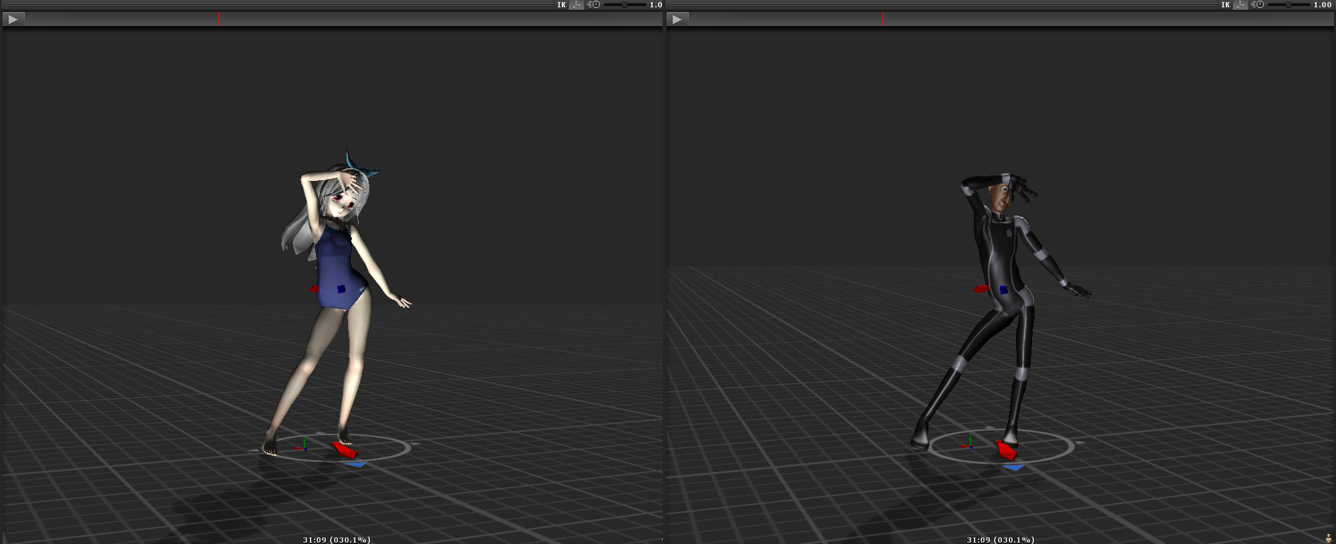Click frame counter 31:09 in right viewport
Image resolution: width=1336 pixels, height=544 pixels.
(x=1001, y=539)
